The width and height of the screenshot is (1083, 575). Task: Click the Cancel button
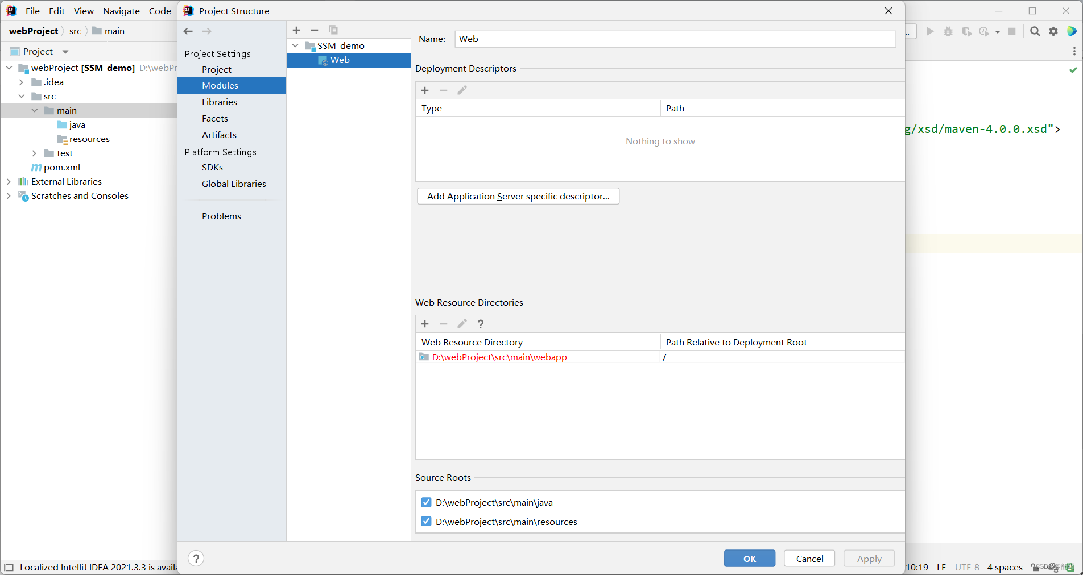coord(809,559)
